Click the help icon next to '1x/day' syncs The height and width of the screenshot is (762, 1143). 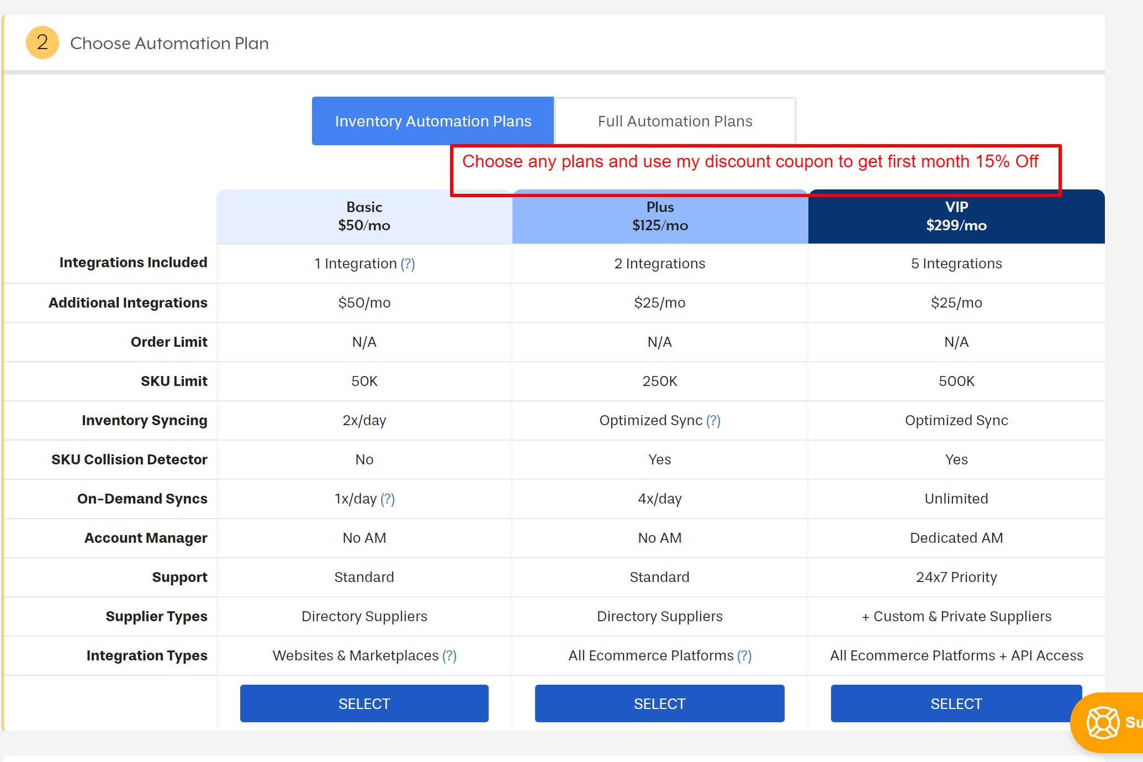pyautogui.click(x=388, y=499)
